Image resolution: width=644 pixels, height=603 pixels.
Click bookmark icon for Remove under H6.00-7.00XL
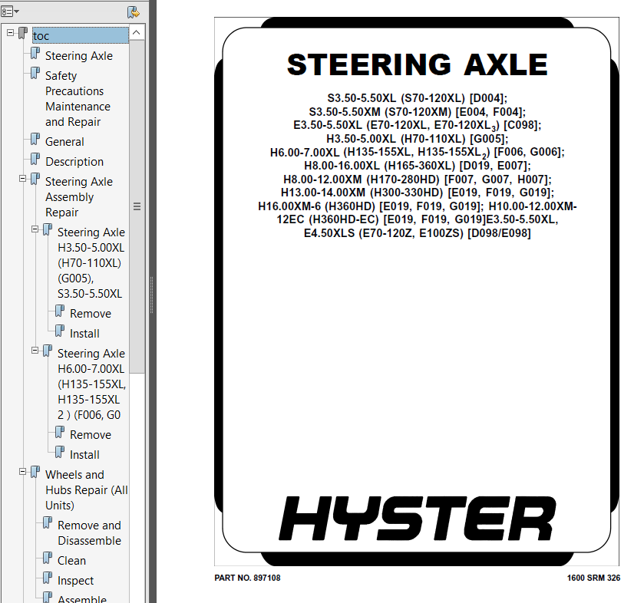point(60,433)
